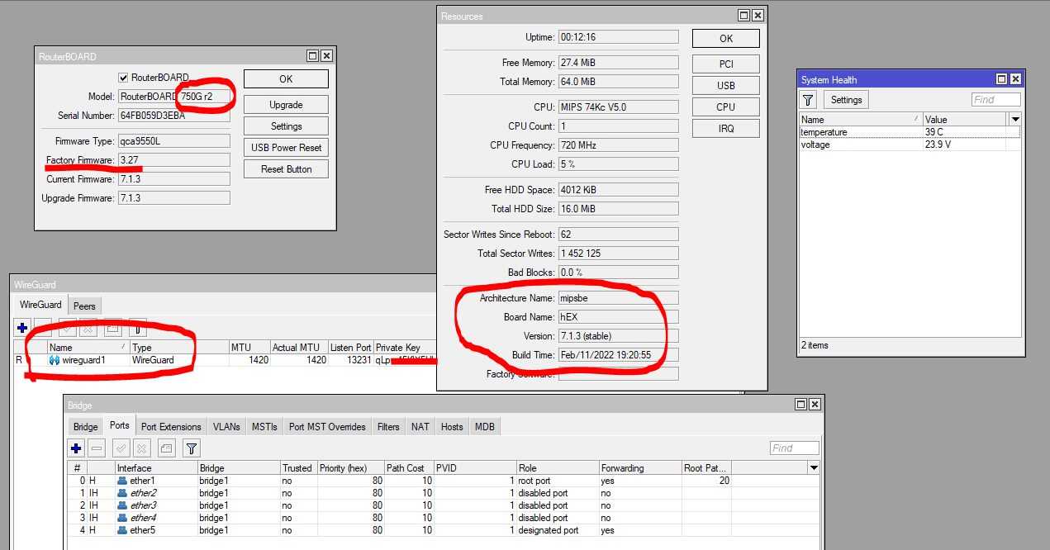The image size is (1050, 550).
Task: Select the ether2 row in the bridge ports table
Action: 443,493
